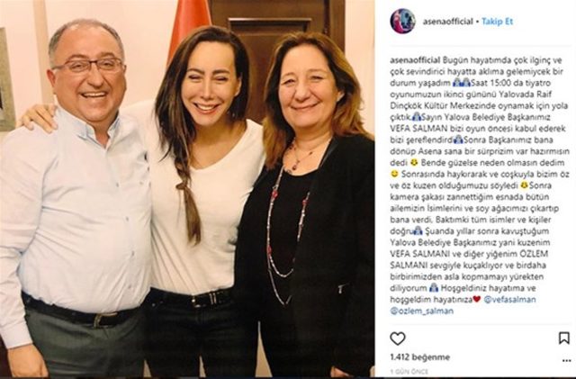Open the asenaofficial profile avatar
This screenshot has height=379, width=576.
tap(402, 21)
